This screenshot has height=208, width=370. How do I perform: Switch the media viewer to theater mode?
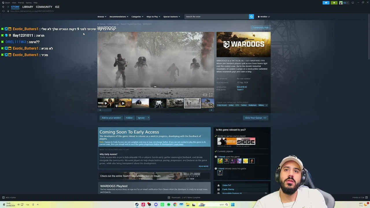(205, 95)
